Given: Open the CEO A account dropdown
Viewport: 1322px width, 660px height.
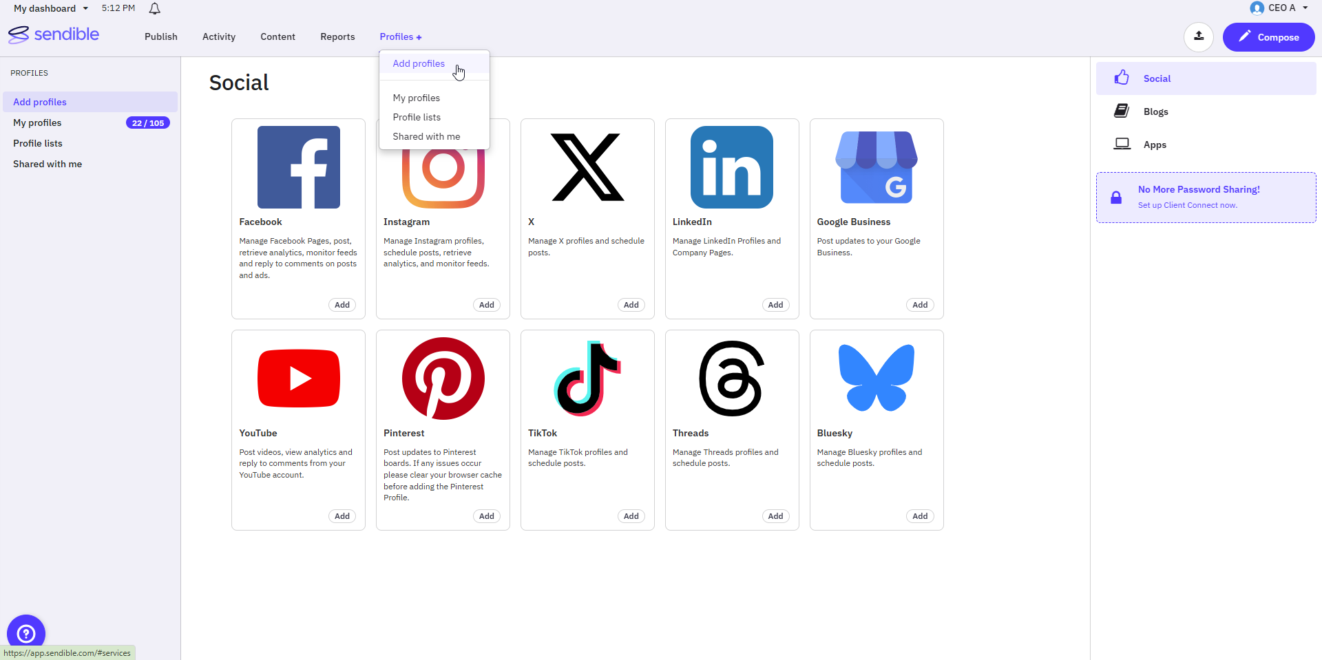Looking at the screenshot, I should (x=1279, y=8).
